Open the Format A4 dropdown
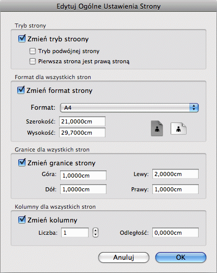 (x=129, y=108)
